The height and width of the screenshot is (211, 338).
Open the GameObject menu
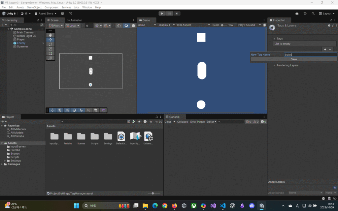pos(34,7)
